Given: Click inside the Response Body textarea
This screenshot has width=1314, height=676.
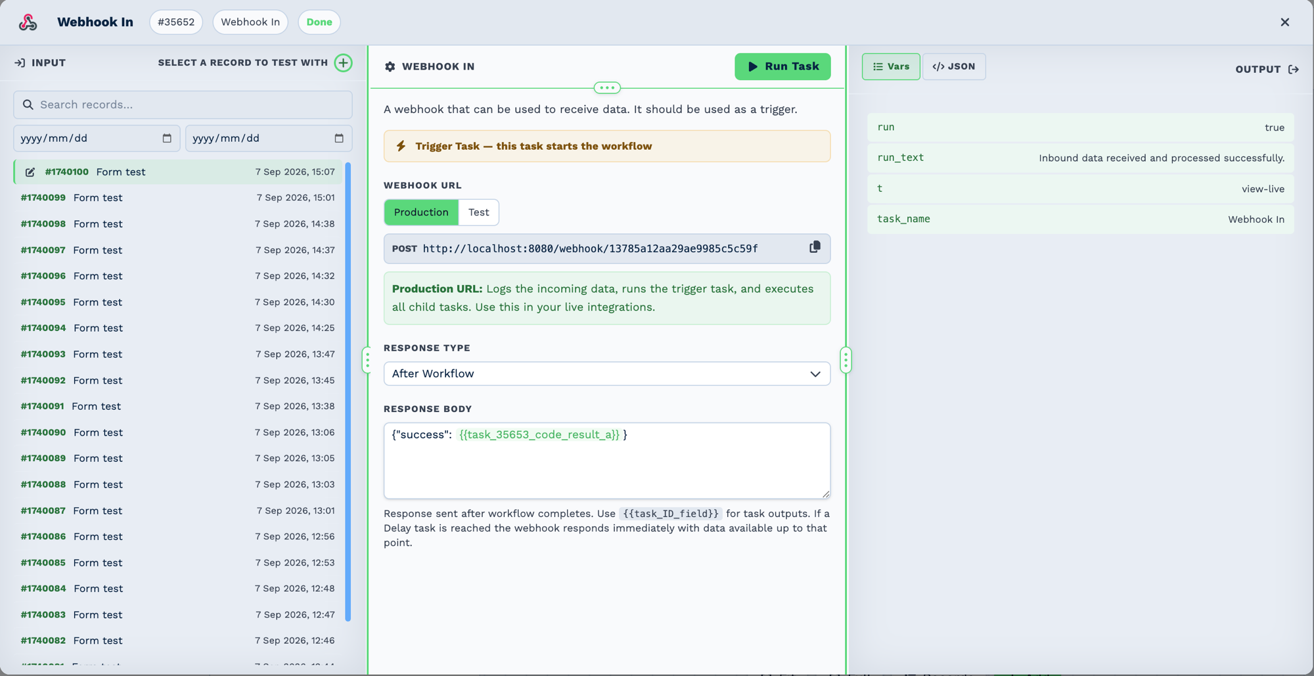Looking at the screenshot, I should 607,461.
